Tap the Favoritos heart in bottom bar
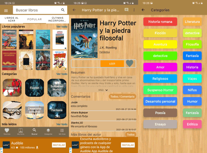Image resolution: width=207 pixels, height=153 pixels. click(7, 131)
